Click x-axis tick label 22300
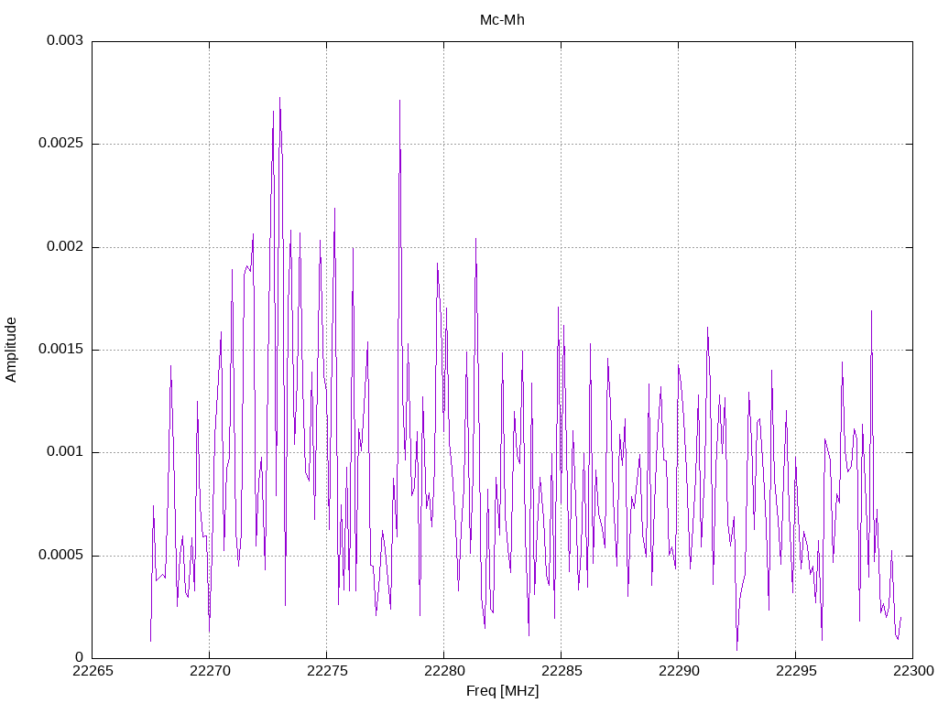938x703 pixels. coord(913,671)
